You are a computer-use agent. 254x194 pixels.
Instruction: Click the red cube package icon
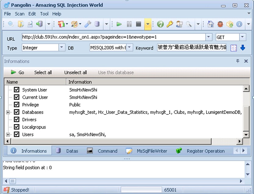coord(61,24)
